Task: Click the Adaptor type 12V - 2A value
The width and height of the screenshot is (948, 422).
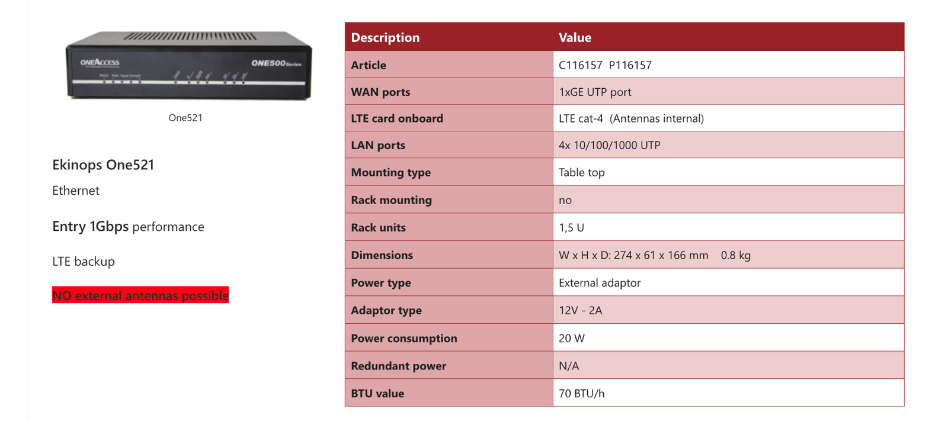Action: 580,310
